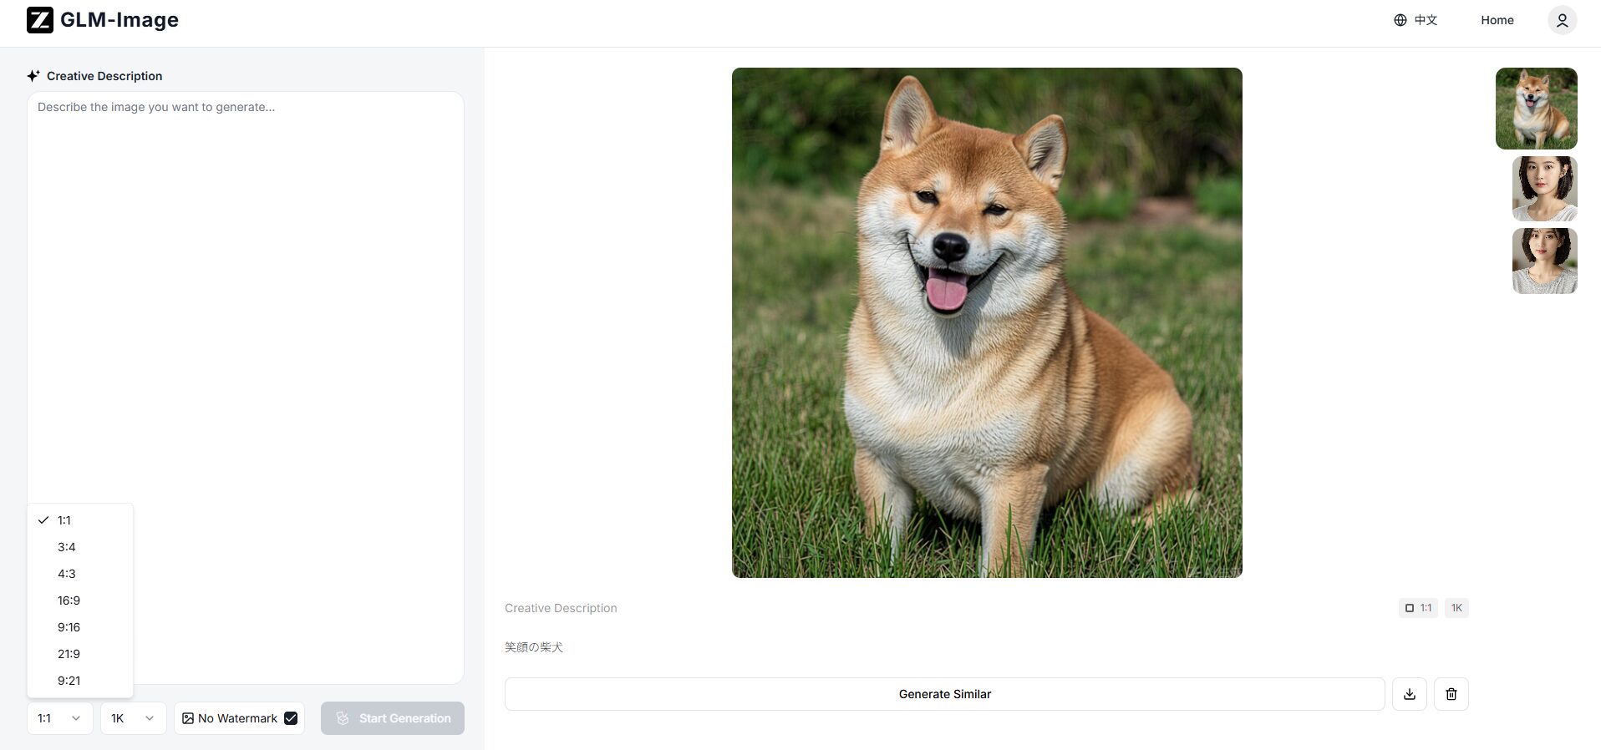Collapse the 1:1 aspect ratio dropdown

59,718
